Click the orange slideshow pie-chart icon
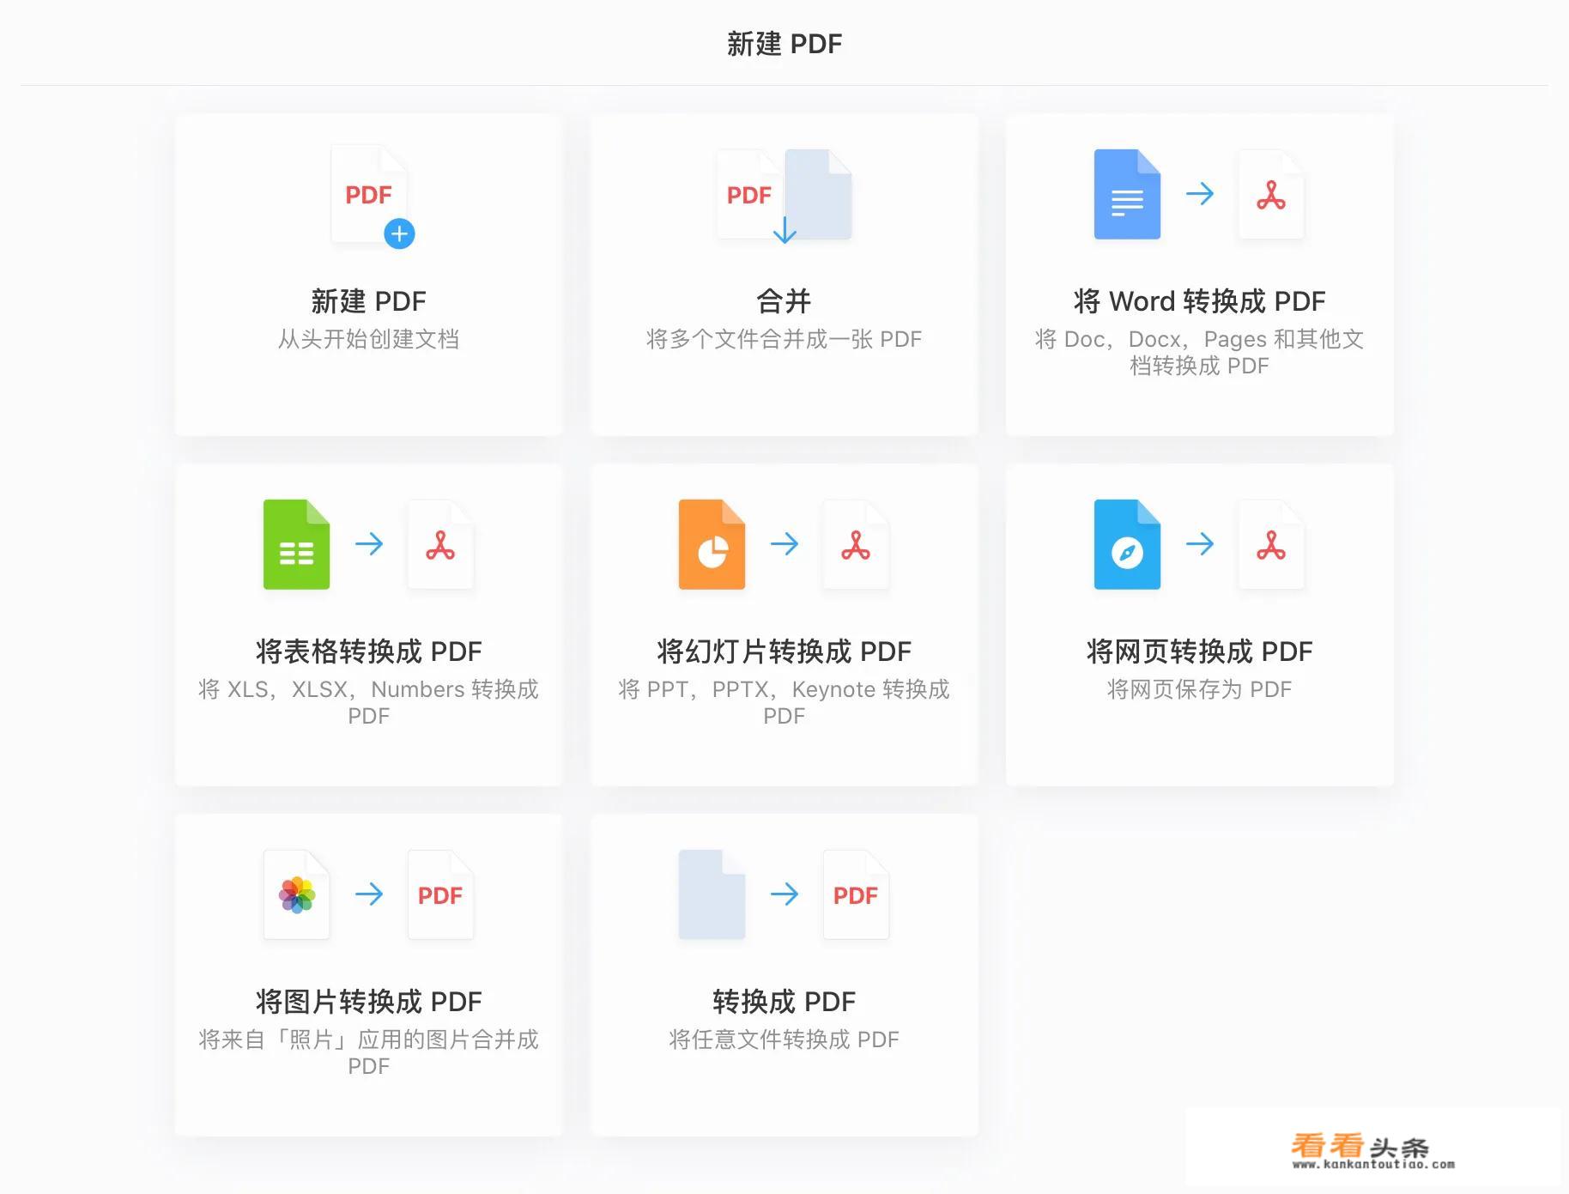 [712, 544]
